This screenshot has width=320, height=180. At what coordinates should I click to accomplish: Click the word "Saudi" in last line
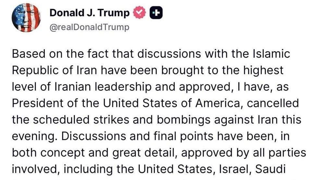(x=270, y=169)
